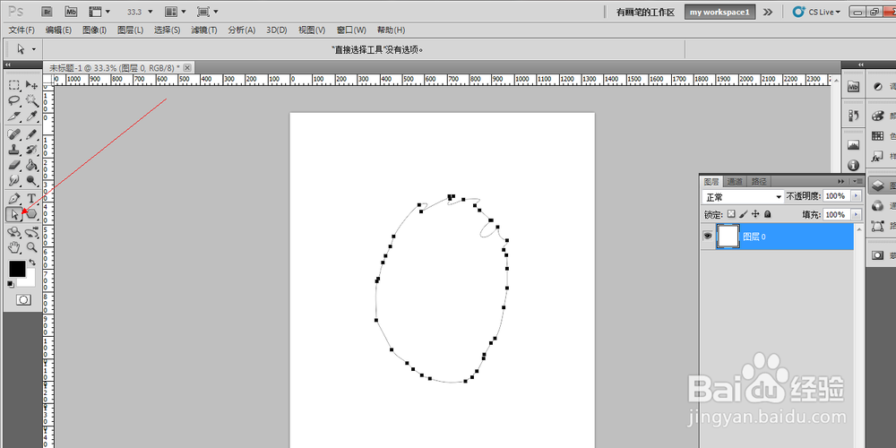Select the Pen tool
The height and width of the screenshot is (448, 896).
pos(14,198)
